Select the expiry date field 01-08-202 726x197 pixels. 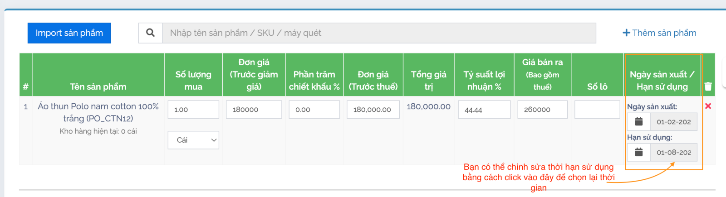(x=673, y=153)
